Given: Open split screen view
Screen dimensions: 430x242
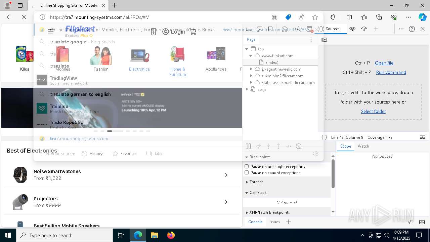Looking at the screenshot, I should [x=349, y=17].
